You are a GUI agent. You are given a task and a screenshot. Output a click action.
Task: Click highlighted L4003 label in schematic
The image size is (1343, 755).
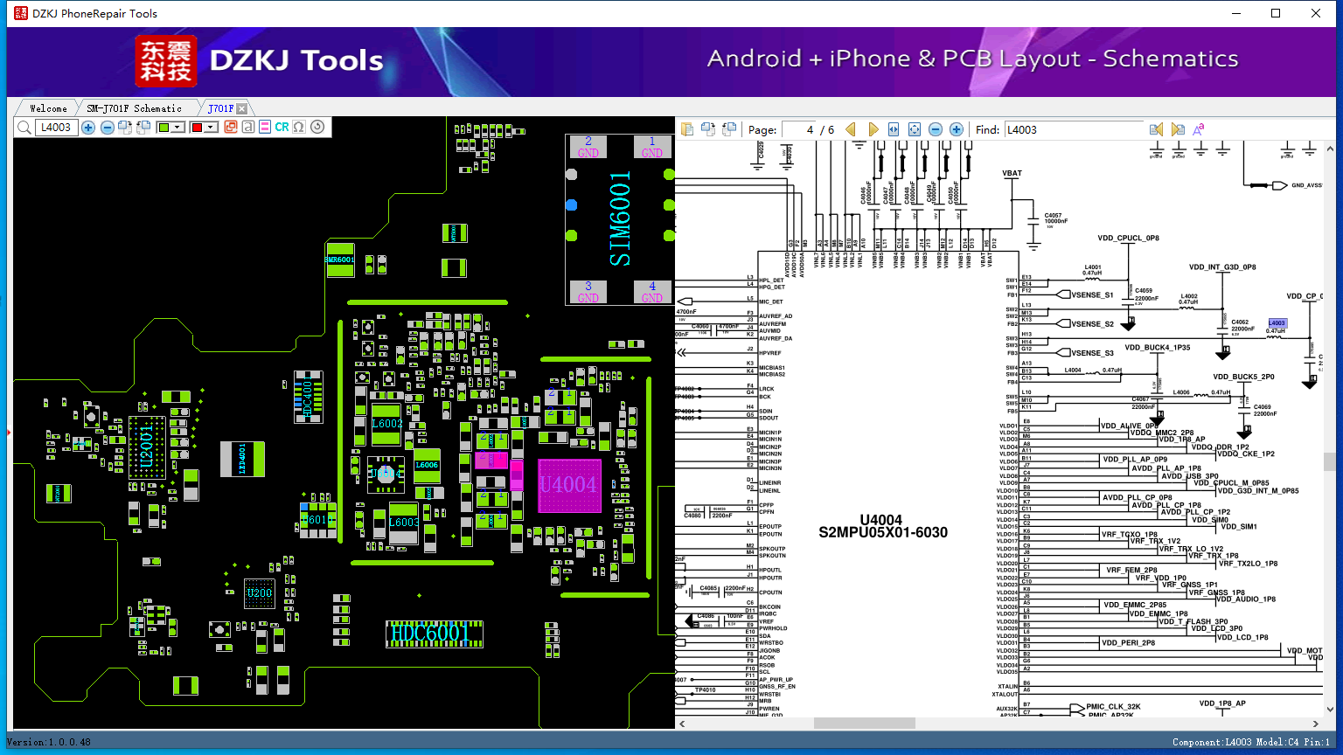point(1277,323)
